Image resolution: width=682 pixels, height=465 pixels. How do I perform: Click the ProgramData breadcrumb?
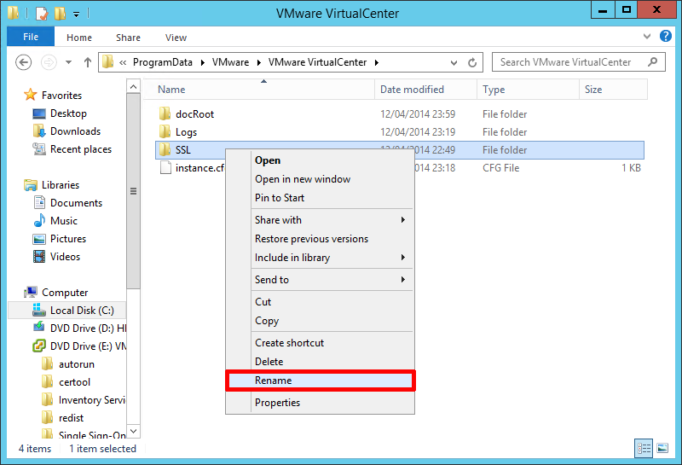[x=163, y=62]
